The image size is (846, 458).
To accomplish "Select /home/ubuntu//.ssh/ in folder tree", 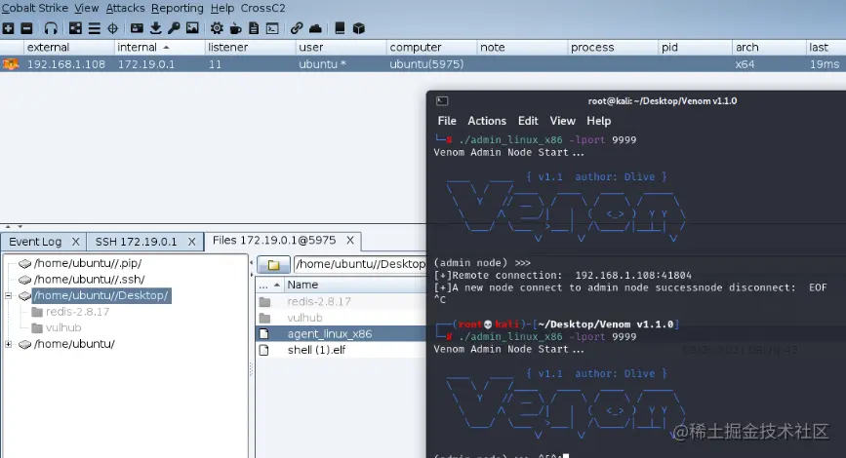I will (x=89, y=279).
